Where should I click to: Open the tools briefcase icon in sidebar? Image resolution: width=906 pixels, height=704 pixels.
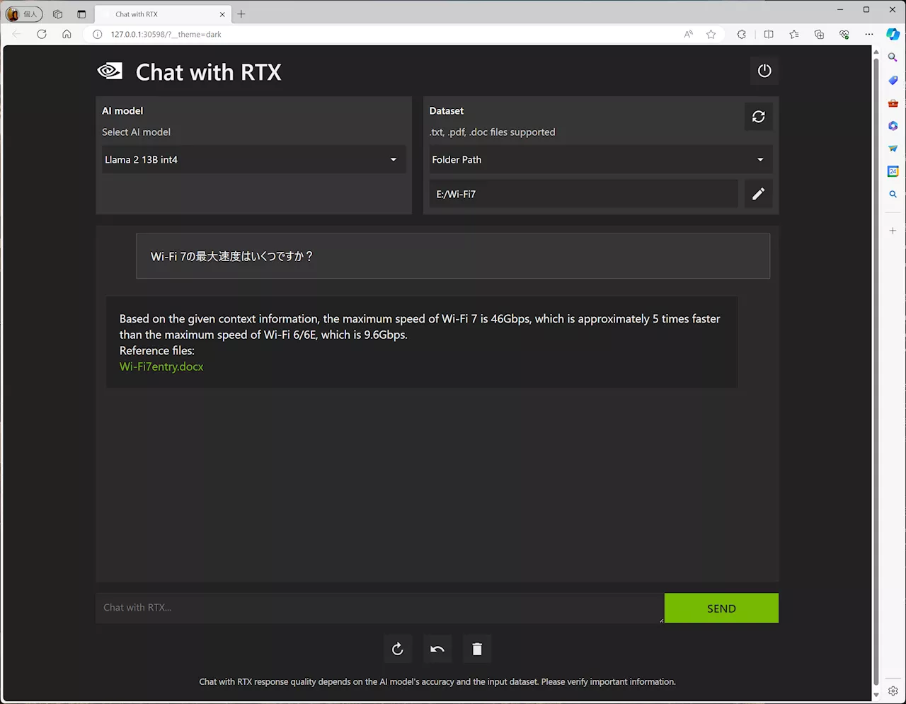tap(893, 103)
